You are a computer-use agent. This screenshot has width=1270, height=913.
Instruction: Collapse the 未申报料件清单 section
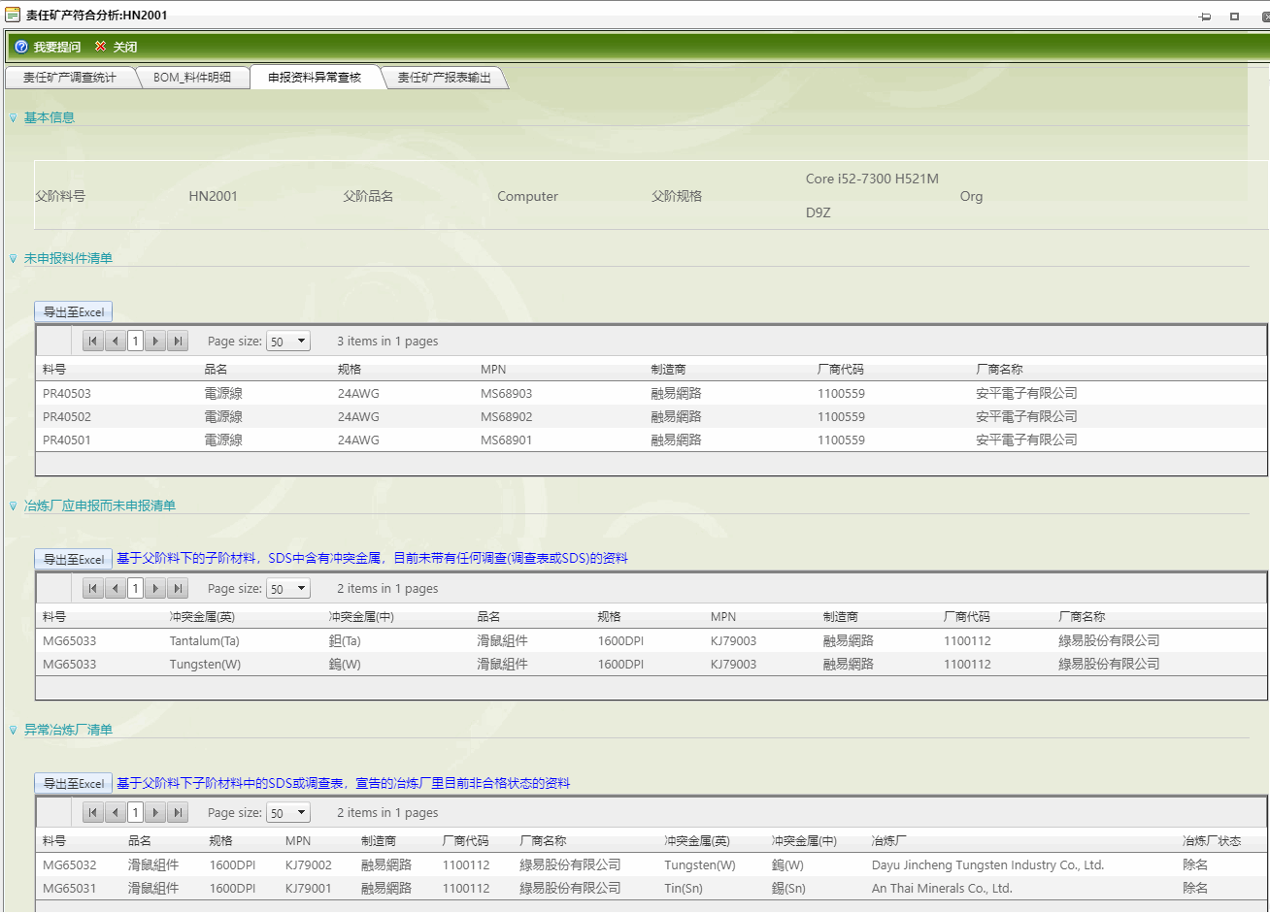click(x=13, y=259)
